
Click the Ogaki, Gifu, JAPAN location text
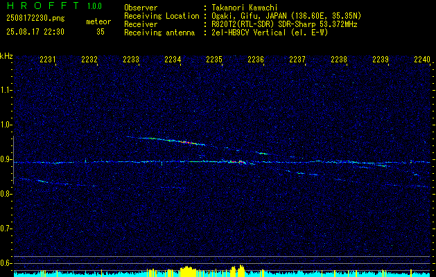tap(286, 16)
